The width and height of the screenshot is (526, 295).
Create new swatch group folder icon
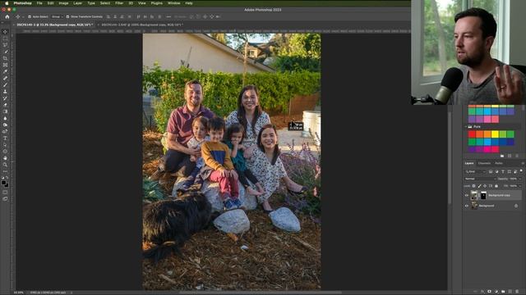pyautogui.click(x=502, y=156)
